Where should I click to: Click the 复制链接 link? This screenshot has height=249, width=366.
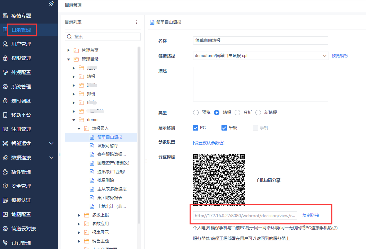coord(311,215)
